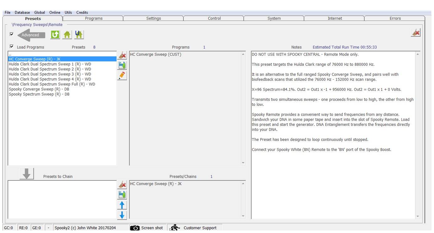Switch to the Settings tab

click(154, 18)
